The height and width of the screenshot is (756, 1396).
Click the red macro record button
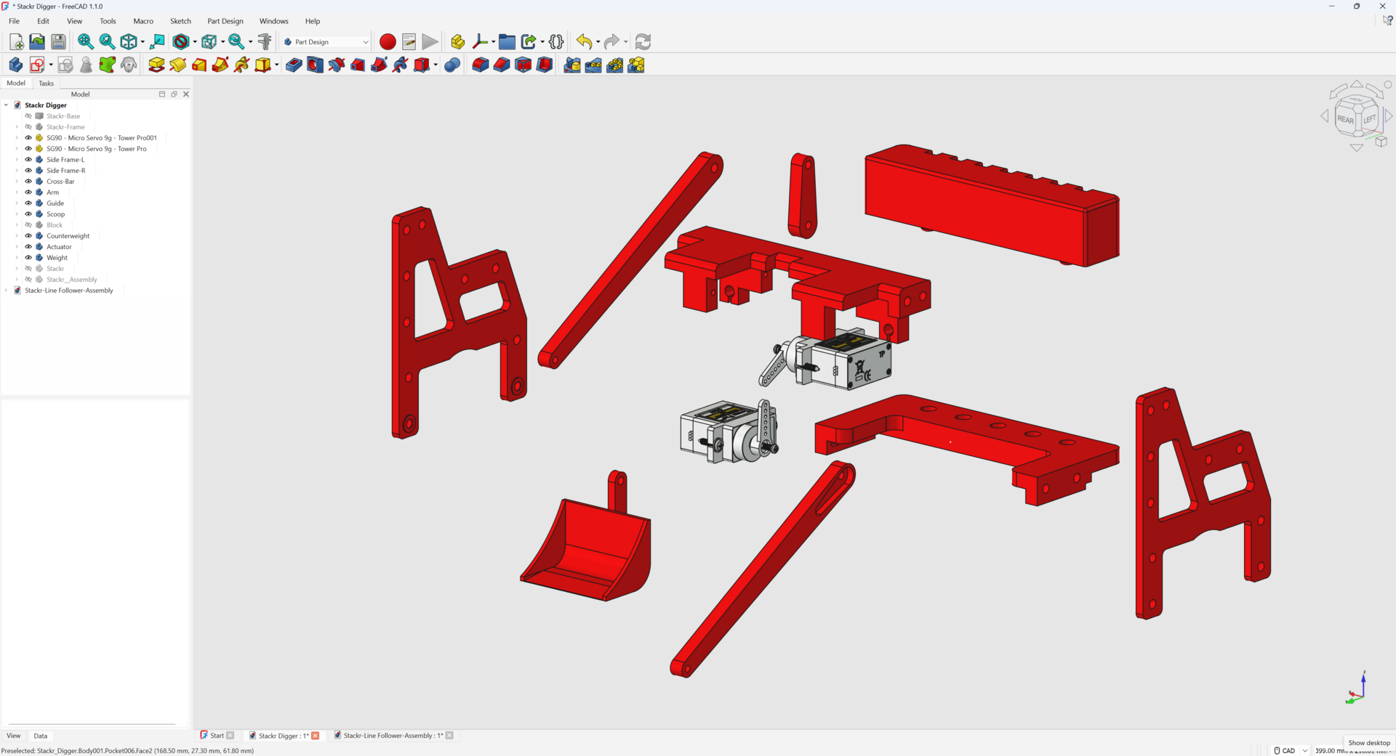point(388,42)
